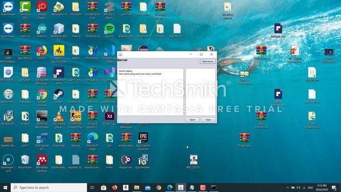Select the metadata folder icon
Viewport: 341px width, 192px height.
pyautogui.click(x=25, y=96)
